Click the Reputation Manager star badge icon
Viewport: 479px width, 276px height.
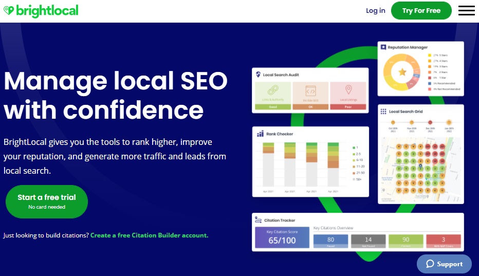pos(383,47)
